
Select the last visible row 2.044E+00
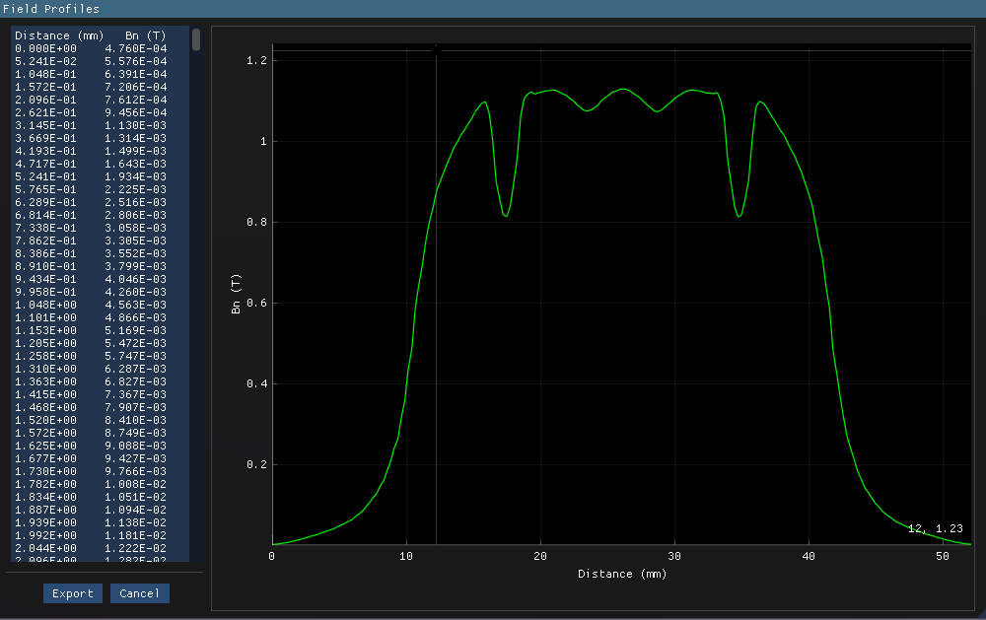99,548
